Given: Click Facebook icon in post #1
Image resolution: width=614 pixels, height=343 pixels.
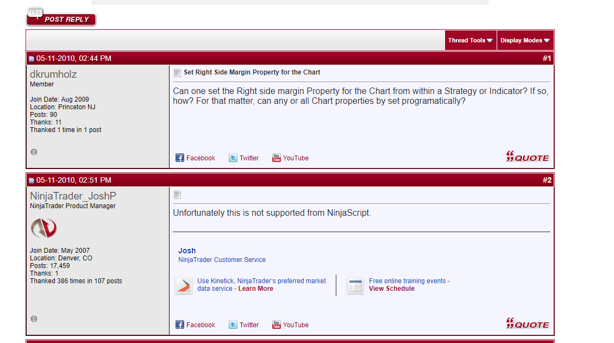Looking at the screenshot, I should click(180, 158).
